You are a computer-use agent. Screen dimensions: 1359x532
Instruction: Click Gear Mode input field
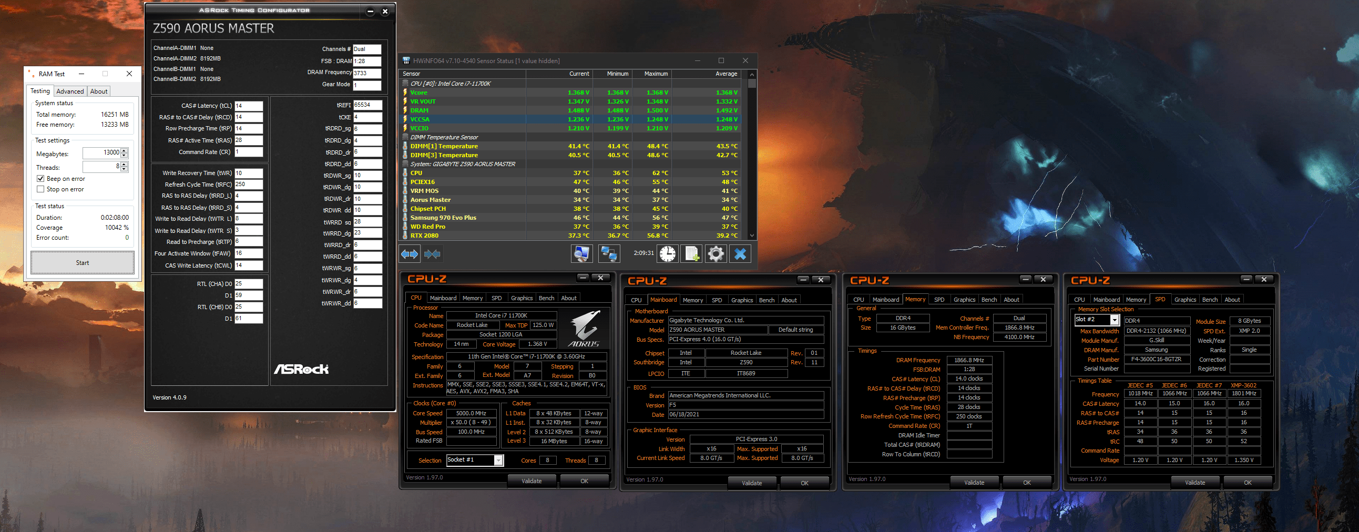(366, 85)
